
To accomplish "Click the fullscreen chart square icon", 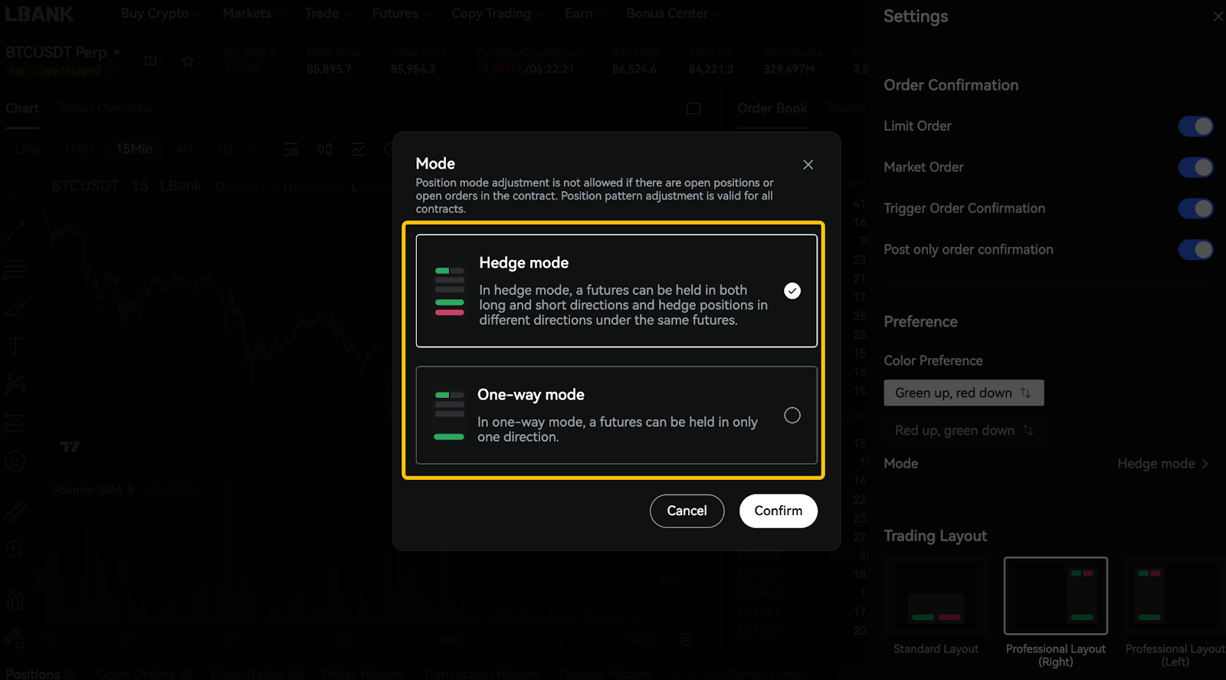I will coord(693,109).
